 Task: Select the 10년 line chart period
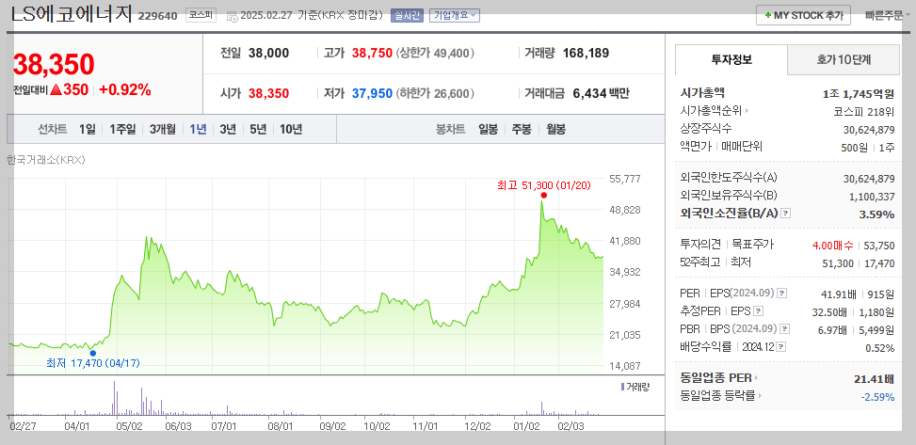291,130
